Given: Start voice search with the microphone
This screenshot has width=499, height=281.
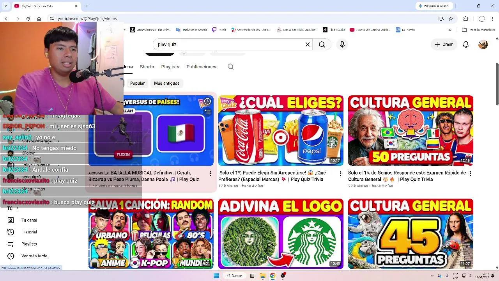Looking at the screenshot, I should pyautogui.click(x=342, y=44).
